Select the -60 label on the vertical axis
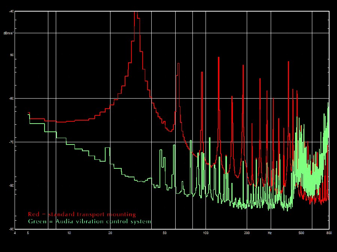This screenshot has height=252, width=337. pos(11,99)
